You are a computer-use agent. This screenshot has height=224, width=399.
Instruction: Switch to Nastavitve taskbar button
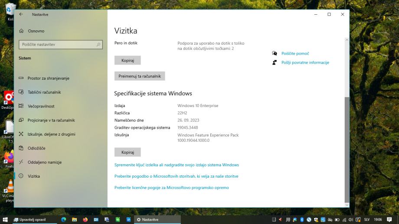tap(157, 219)
